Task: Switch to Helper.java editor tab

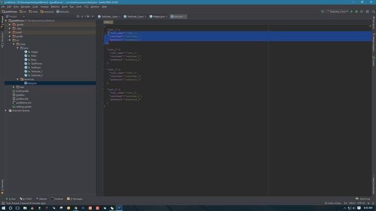Action: pyautogui.click(x=159, y=16)
